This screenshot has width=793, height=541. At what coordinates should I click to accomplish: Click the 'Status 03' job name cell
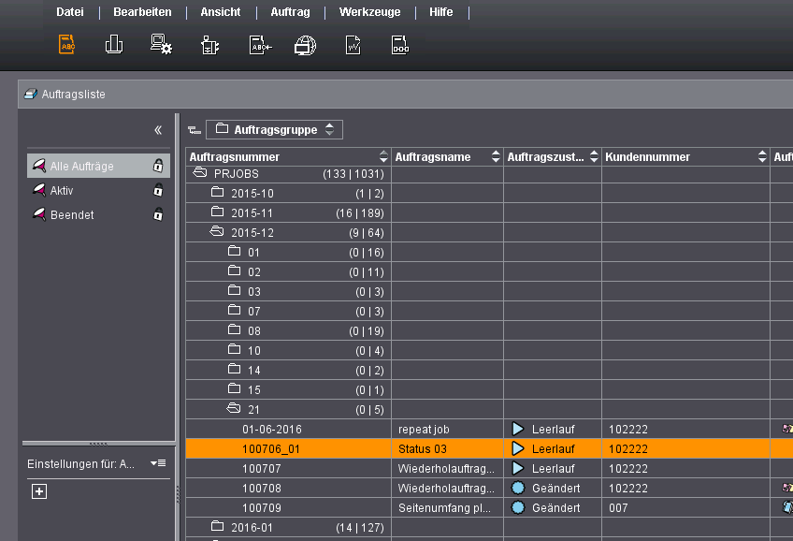[x=447, y=449]
